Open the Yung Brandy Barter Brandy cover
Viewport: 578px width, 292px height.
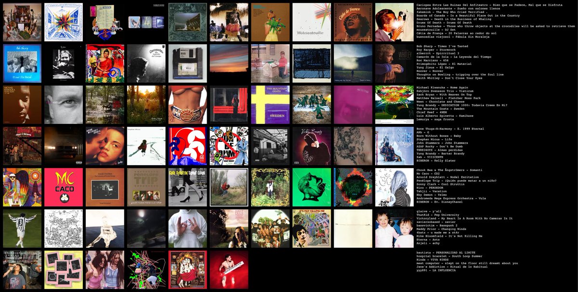click(x=312, y=146)
